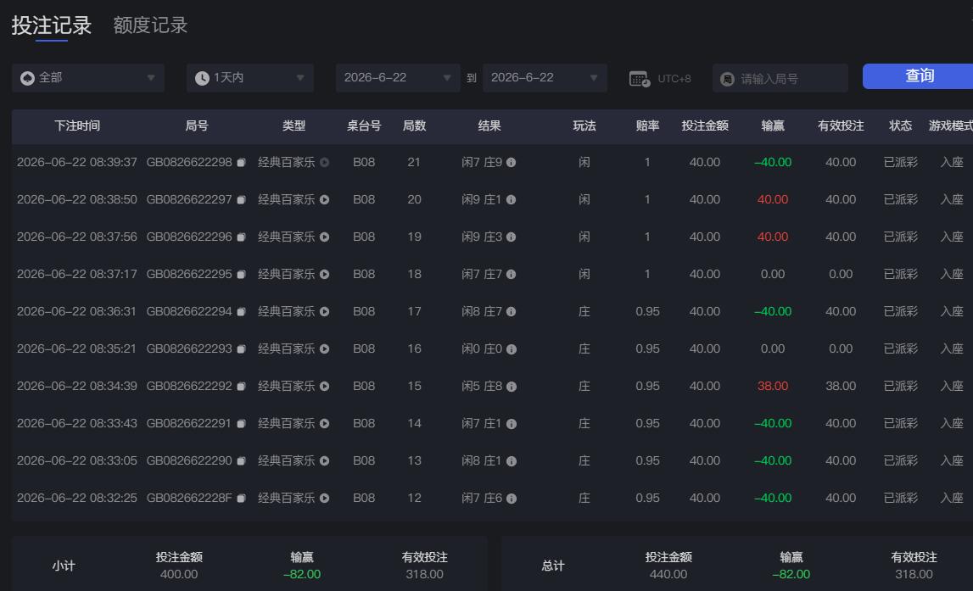Copy round number GB0826622296
Viewport: 973px width, 591px height.
tap(242, 237)
